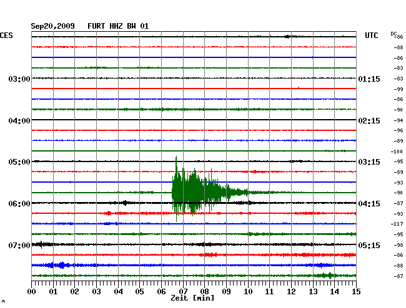The image size is (406, 308).
Task: Click the DC offset value -98
Action: 399,245
